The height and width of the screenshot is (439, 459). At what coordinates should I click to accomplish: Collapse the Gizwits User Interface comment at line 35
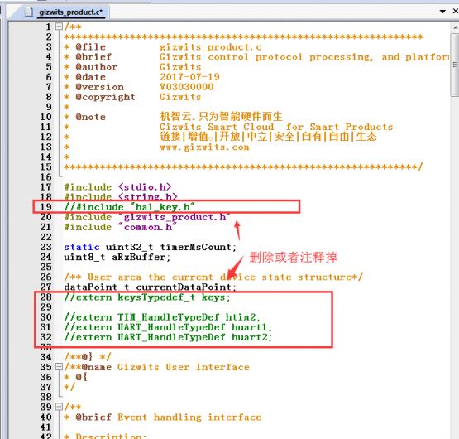tap(59, 367)
